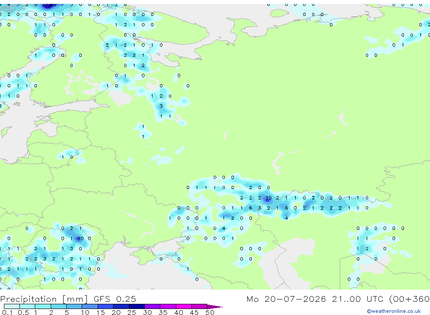Screen dimensions: 430x315
Task: Click the legend swatch between 2 and 5
Action: click(58, 306)
